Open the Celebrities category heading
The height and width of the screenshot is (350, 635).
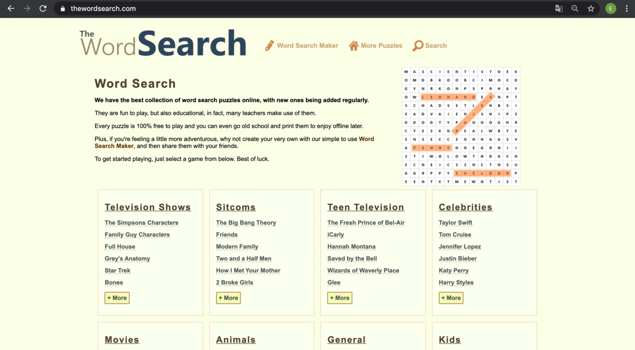click(465, 207)
